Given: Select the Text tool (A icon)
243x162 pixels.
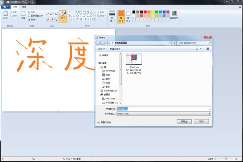Looking at the screenshot, I should [56, 14].
